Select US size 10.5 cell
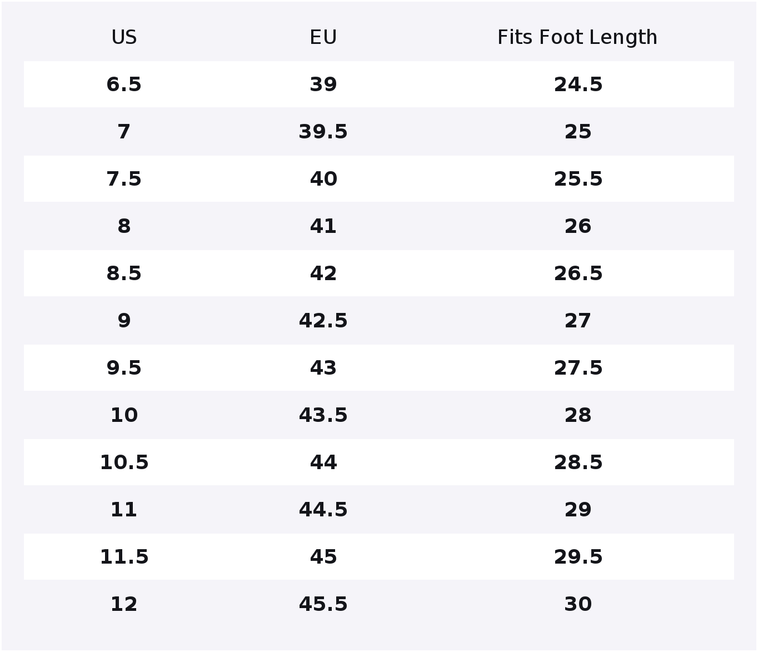 [124, 462]
